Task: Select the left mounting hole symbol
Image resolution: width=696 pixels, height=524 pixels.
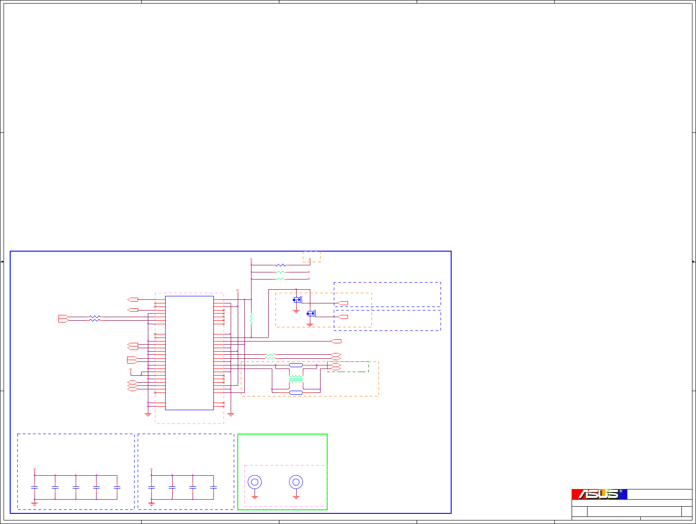Action: (x=255, y=482)
